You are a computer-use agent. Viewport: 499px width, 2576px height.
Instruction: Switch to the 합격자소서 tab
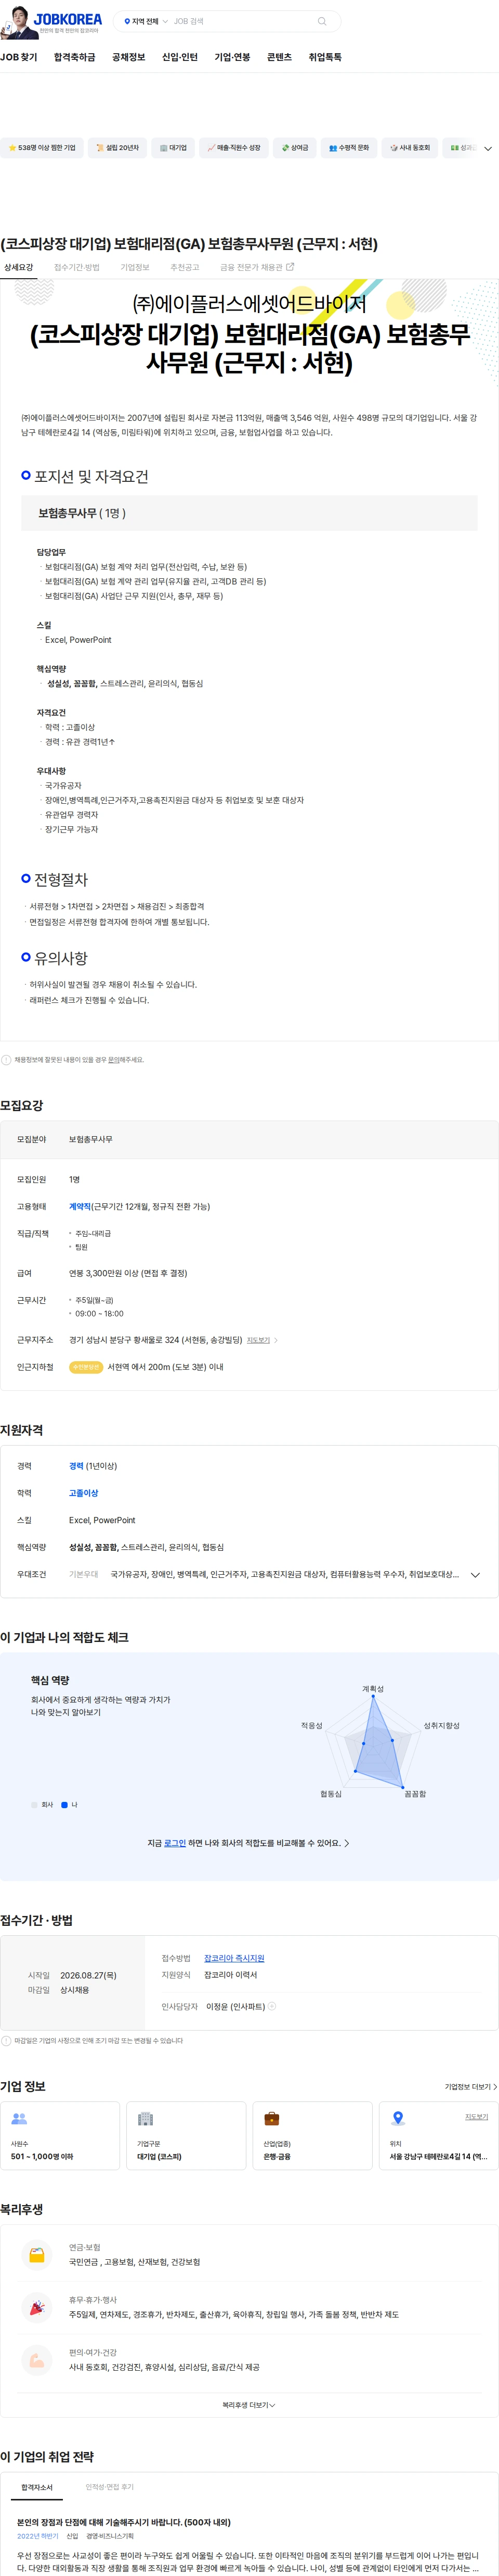pyautogui.click(x=37, y=2487)
